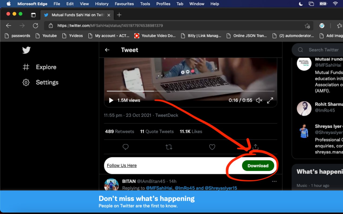Image resolution: width=343 pixels, height=214 pixels.
Task: Open the Online JSON Tran... bookmark
Action: pos(247,36)
